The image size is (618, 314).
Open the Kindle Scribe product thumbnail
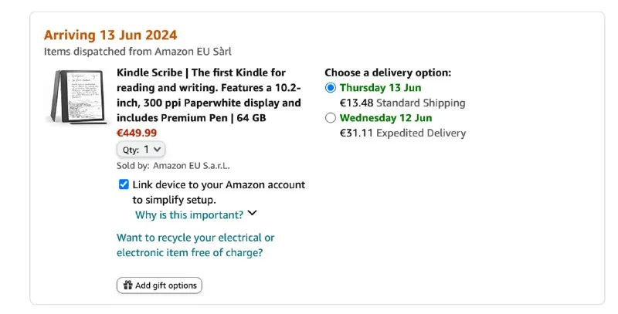(75, 96)
